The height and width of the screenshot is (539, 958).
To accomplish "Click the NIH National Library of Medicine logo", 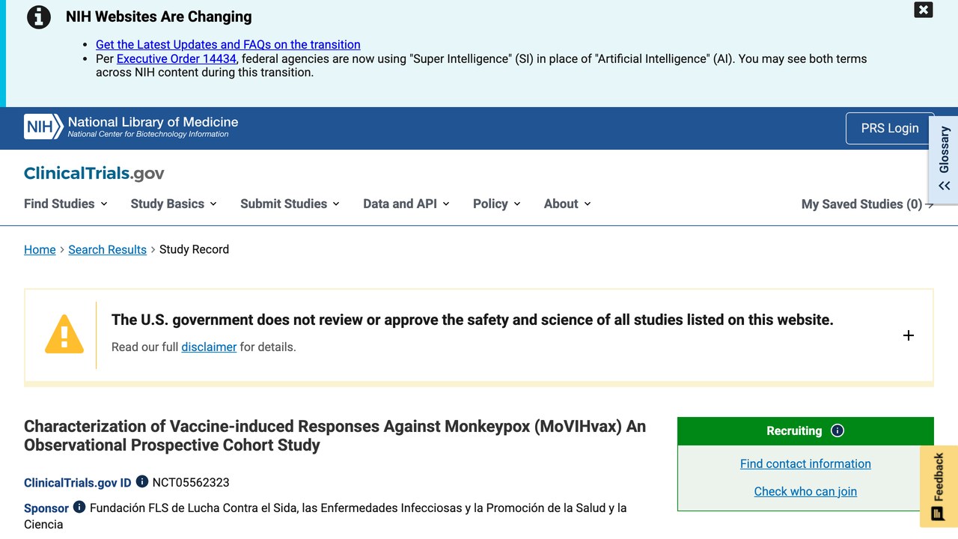I will (131, 127).
